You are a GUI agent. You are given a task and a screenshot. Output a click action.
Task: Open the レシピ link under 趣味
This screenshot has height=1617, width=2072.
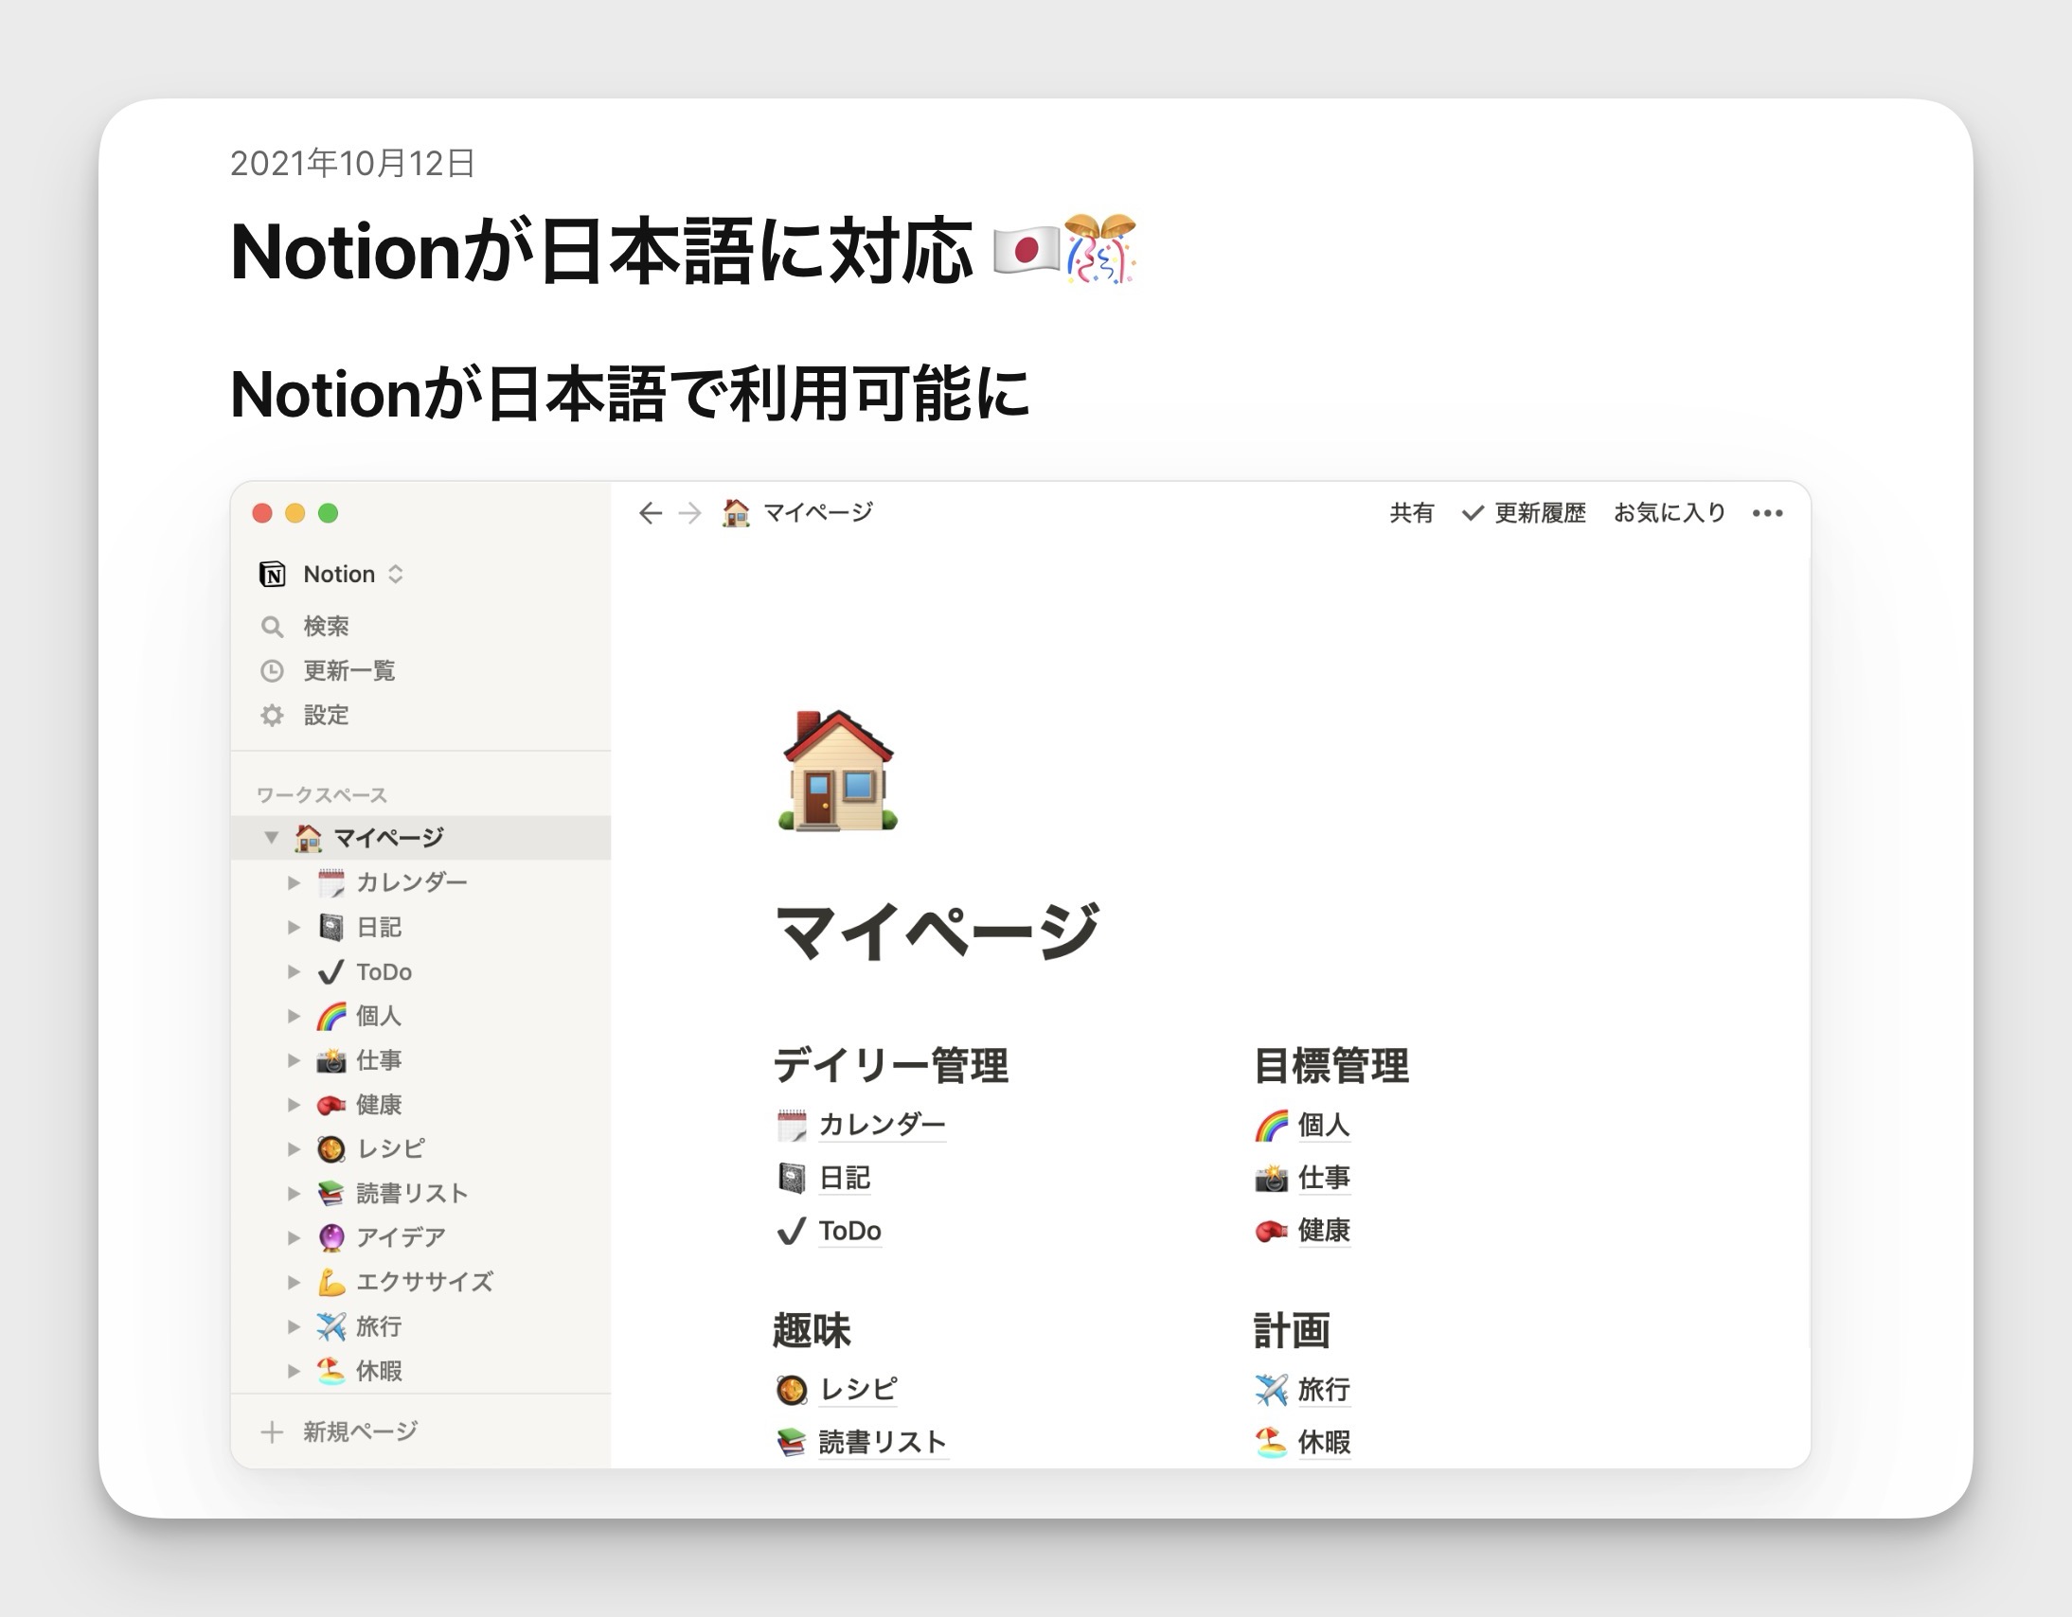pyautogui.click(x=858, y=1390)
